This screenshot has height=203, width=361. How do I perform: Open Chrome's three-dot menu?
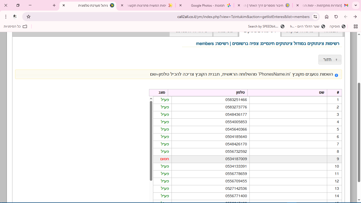6,17
